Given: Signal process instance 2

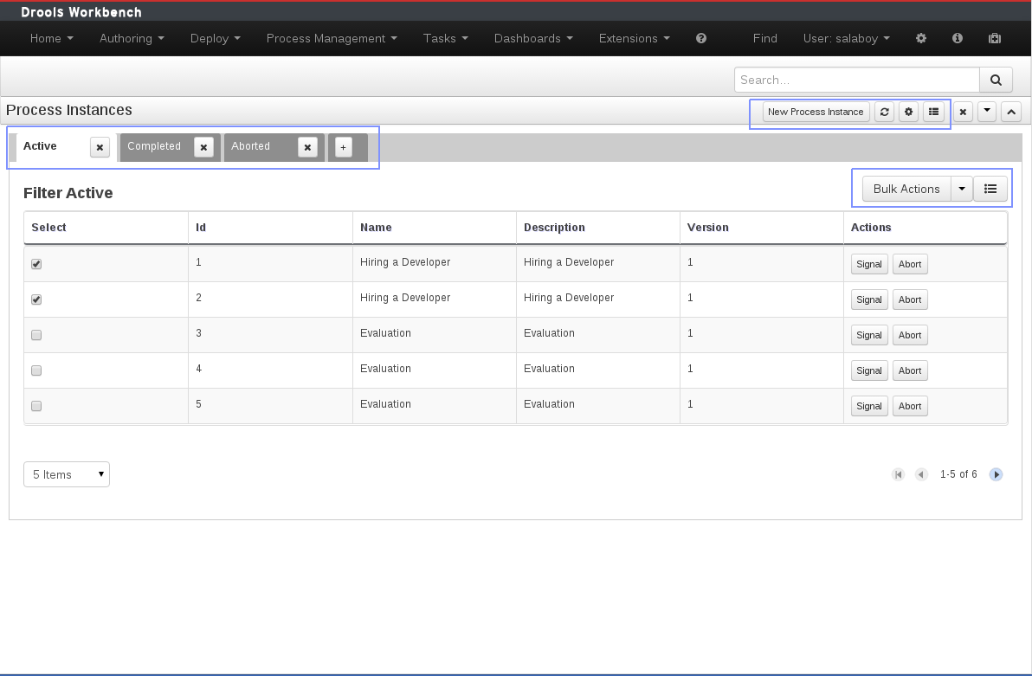Looking at the screenshot, I should [x=868, y=299].
